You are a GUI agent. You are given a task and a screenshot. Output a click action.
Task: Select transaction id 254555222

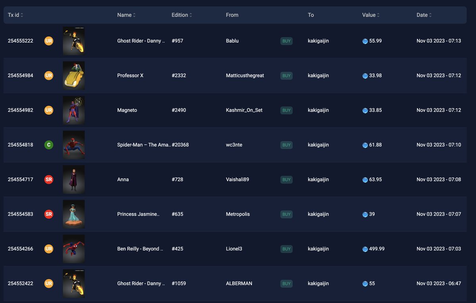coord(21,41)
